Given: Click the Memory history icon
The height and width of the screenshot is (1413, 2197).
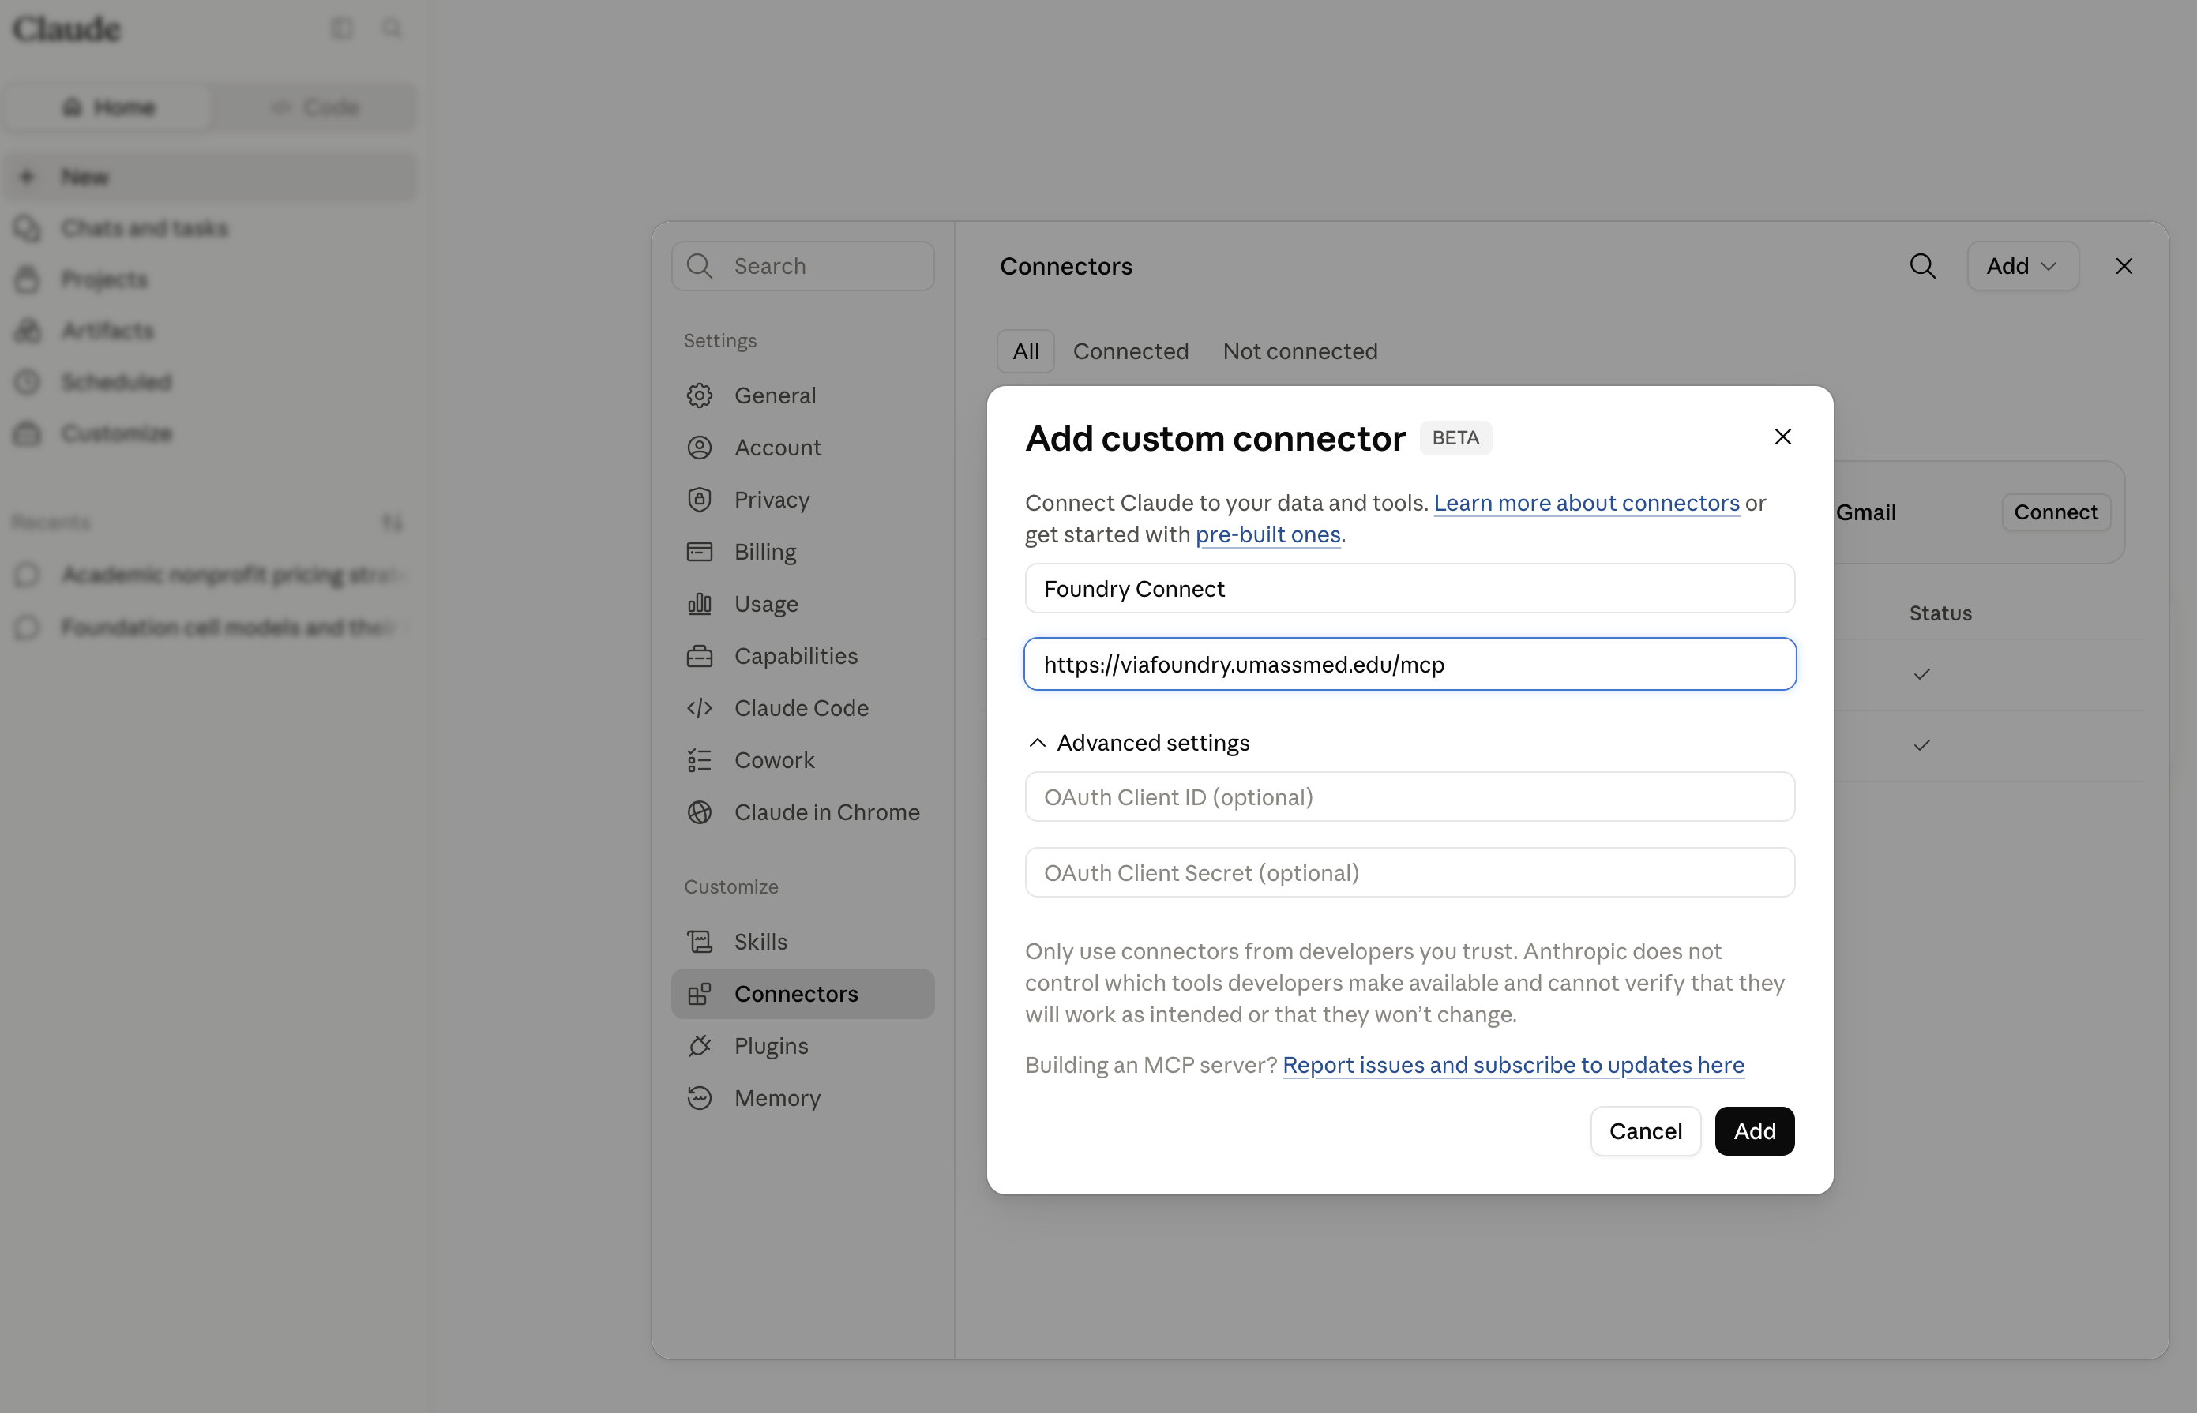Looking at the screenshot, I should tap(699, 1098).
